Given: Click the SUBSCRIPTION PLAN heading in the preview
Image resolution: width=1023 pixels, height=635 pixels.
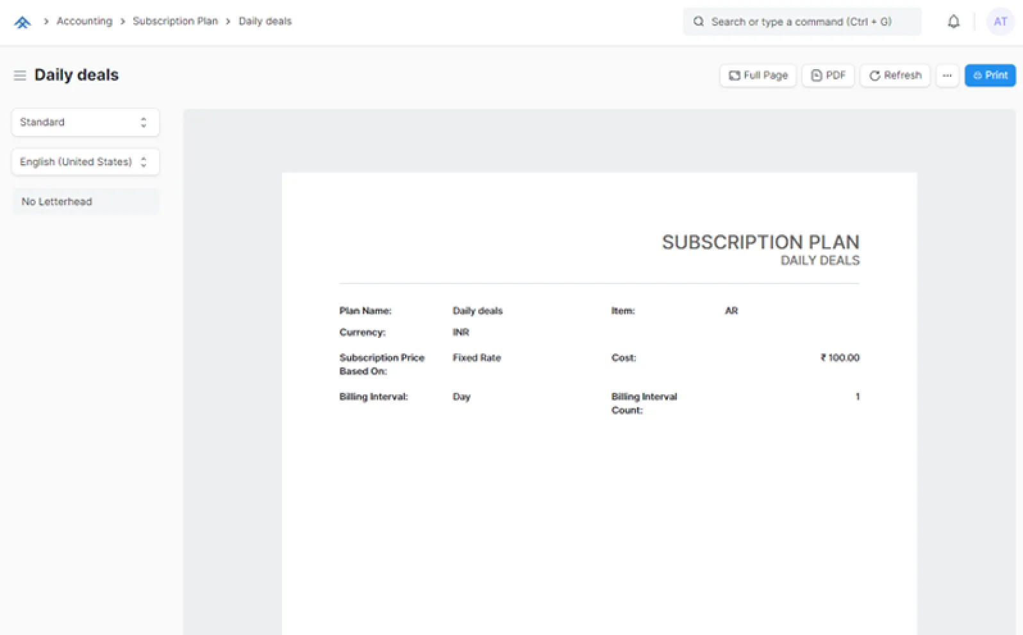Looking at the screenshot, I should click(760, 242).
